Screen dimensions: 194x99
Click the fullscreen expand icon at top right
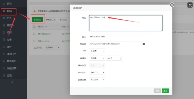[190, 5]
